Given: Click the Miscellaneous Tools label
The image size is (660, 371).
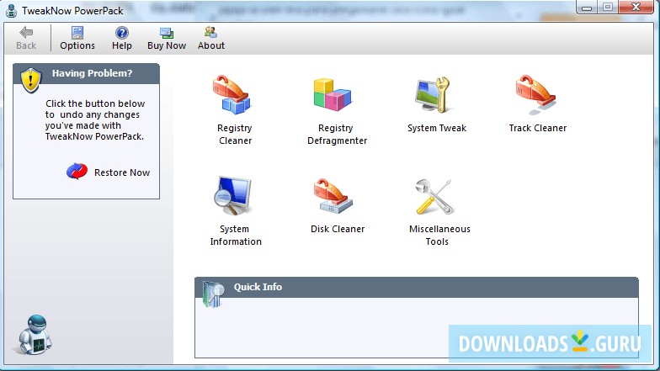Looking at the screenshot, I should pos(439,236).
